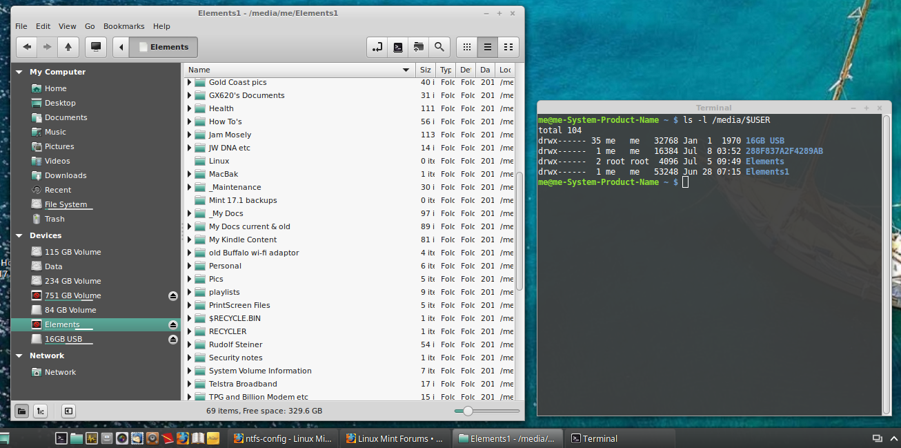Open Documents in the sidebar
This screenshot has width=901, height=448.
click(66, 117)
